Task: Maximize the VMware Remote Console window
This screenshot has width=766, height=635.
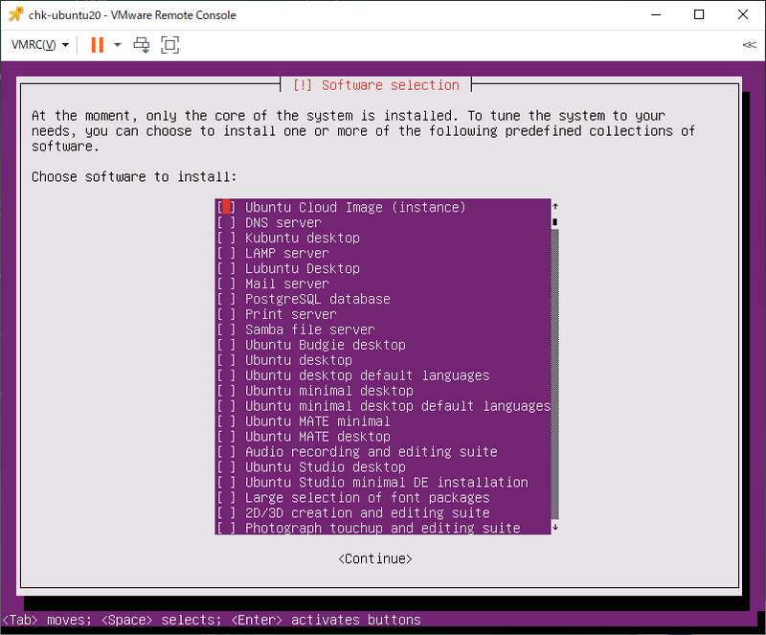Action: pos(699,14)
